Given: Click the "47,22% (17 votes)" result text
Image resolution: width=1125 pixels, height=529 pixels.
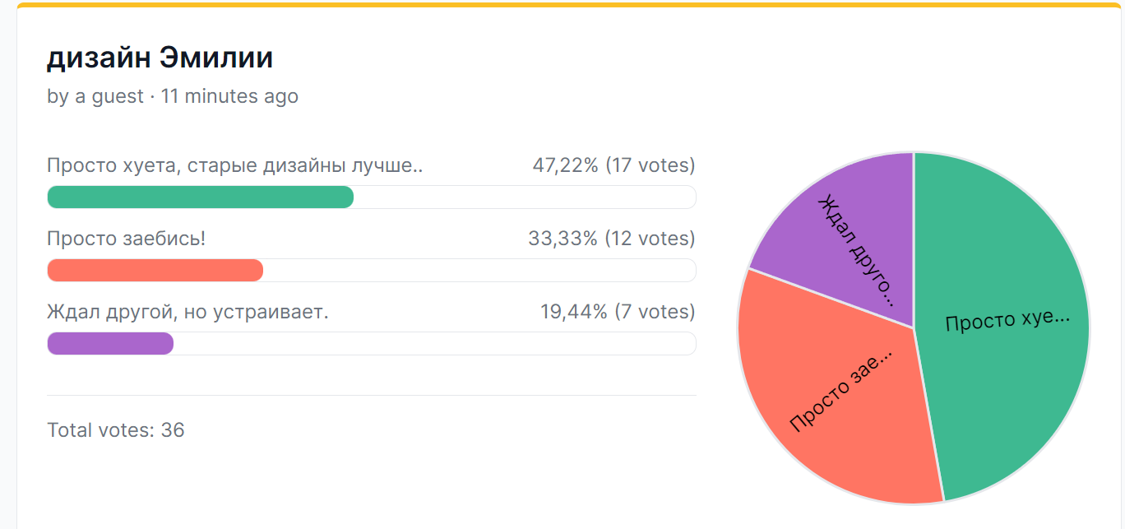Looking at the screenshot, I should click(613, 165).
